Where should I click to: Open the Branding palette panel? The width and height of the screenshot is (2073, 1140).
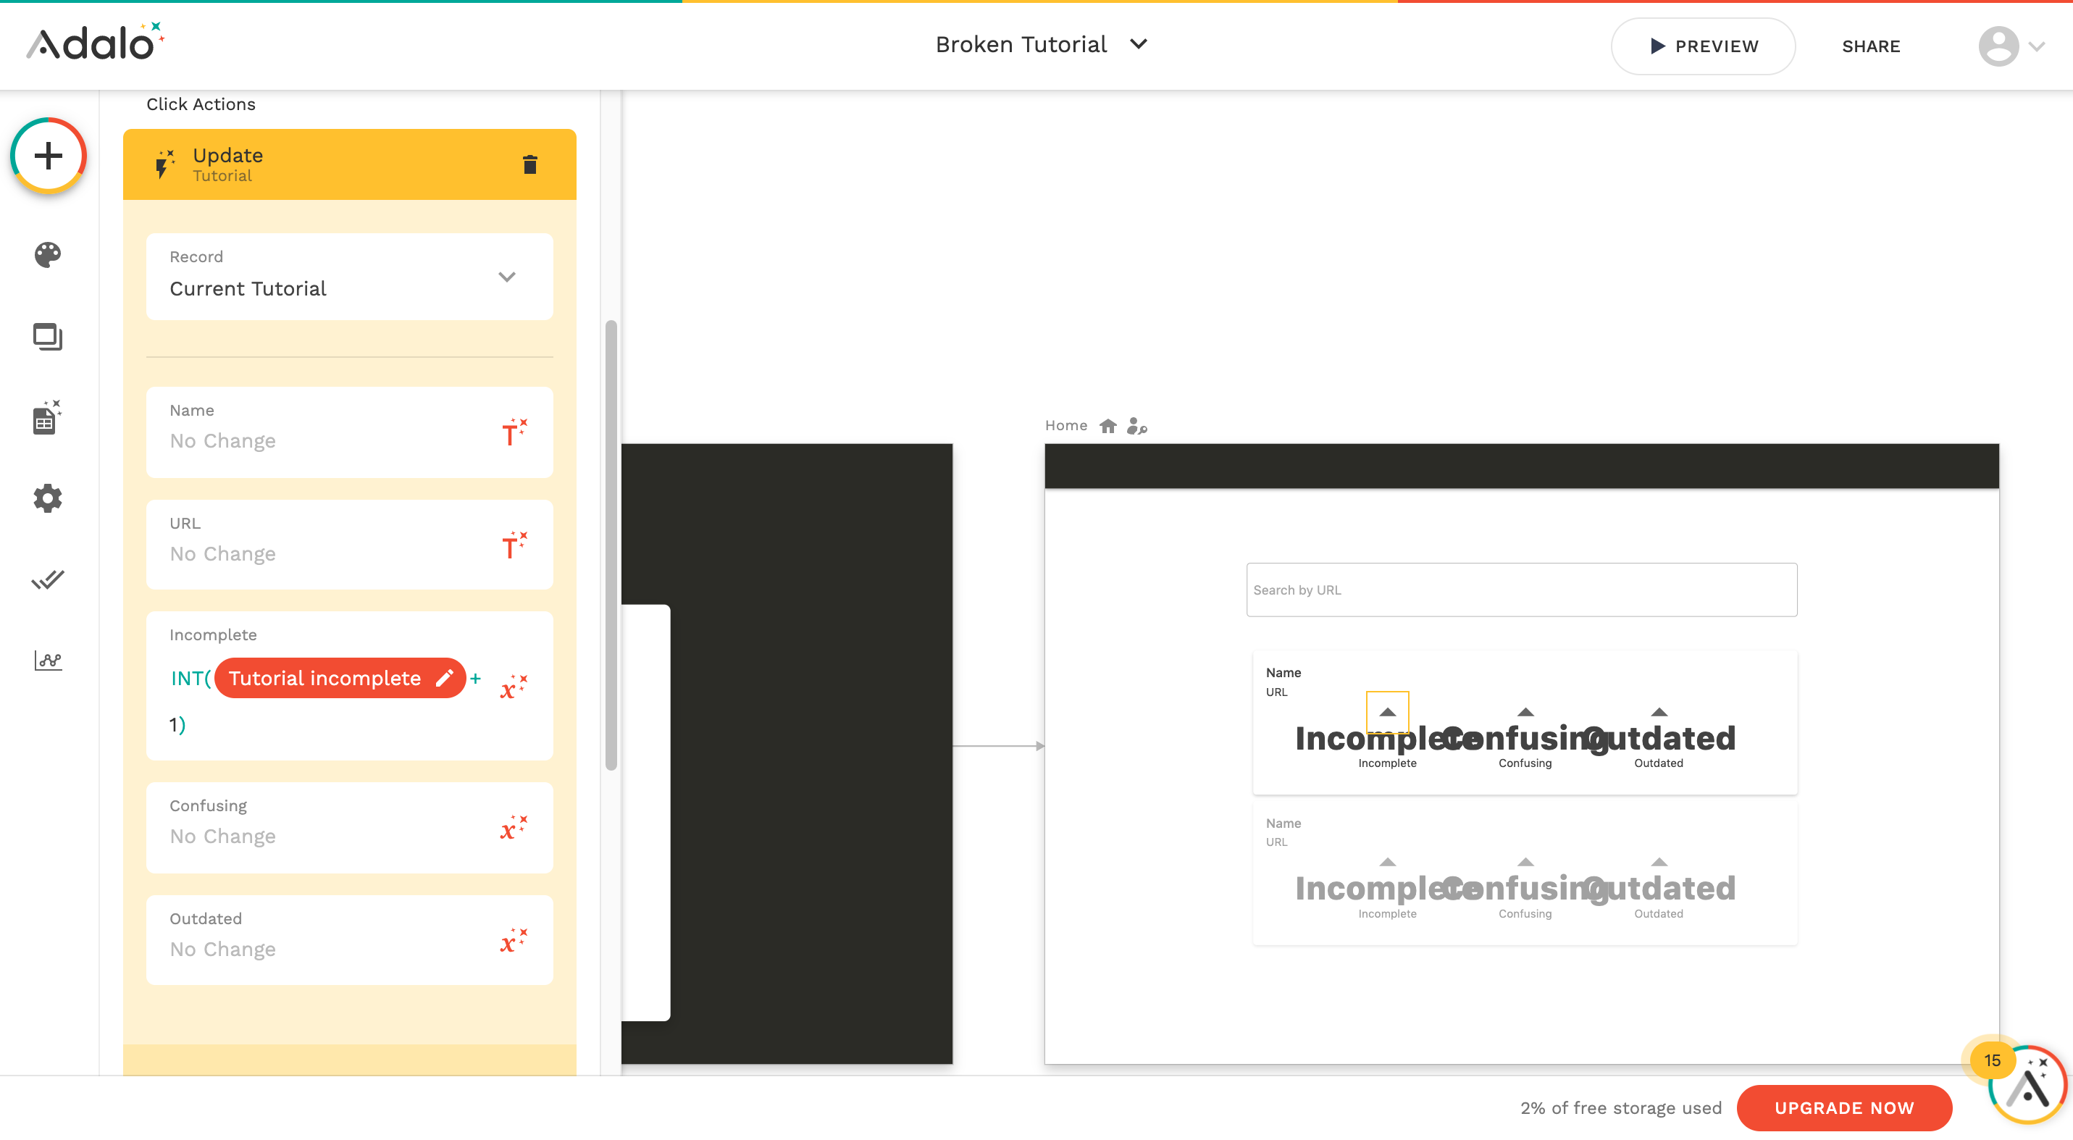(48, 255)
